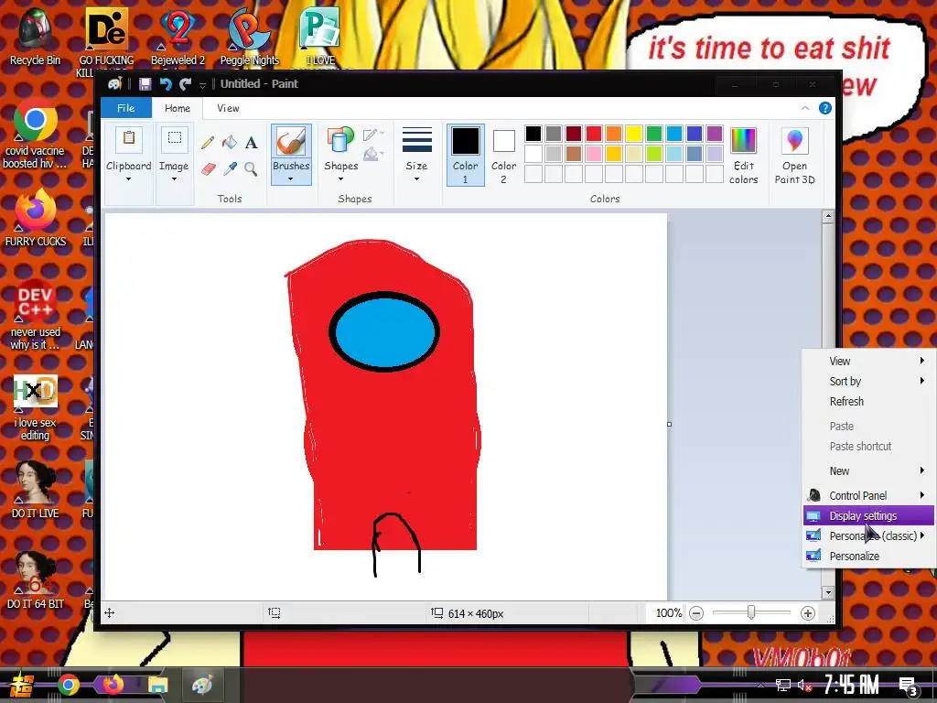Click the zoom in plus button

(x=807, y=613)
